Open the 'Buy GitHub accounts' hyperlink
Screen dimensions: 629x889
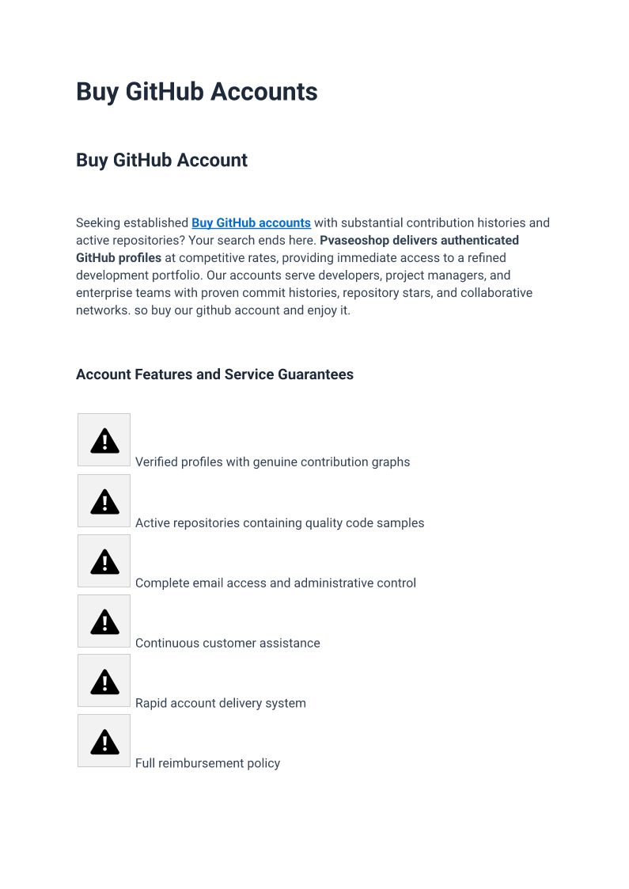pyautogui.click(x=251, y=223)
